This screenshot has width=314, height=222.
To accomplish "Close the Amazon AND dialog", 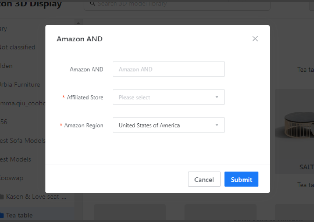I will tap(255, 39).
